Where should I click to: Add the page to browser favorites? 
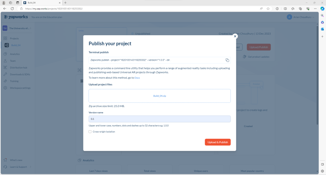[268, 9]
